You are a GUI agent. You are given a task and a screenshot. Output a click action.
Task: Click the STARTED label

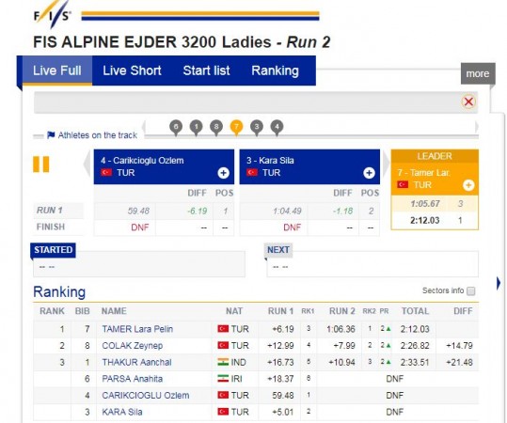pos(54,250)
